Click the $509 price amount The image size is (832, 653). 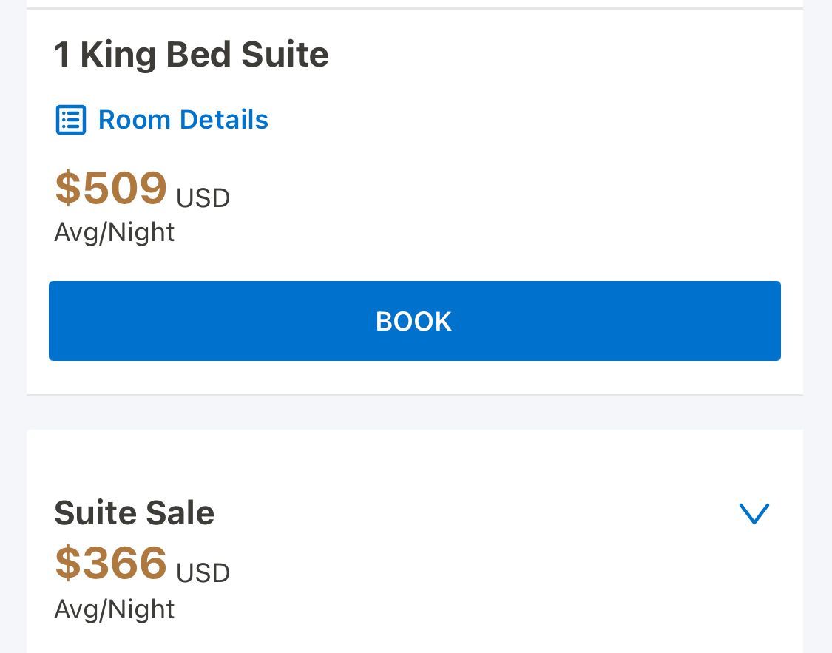(111, 188)
